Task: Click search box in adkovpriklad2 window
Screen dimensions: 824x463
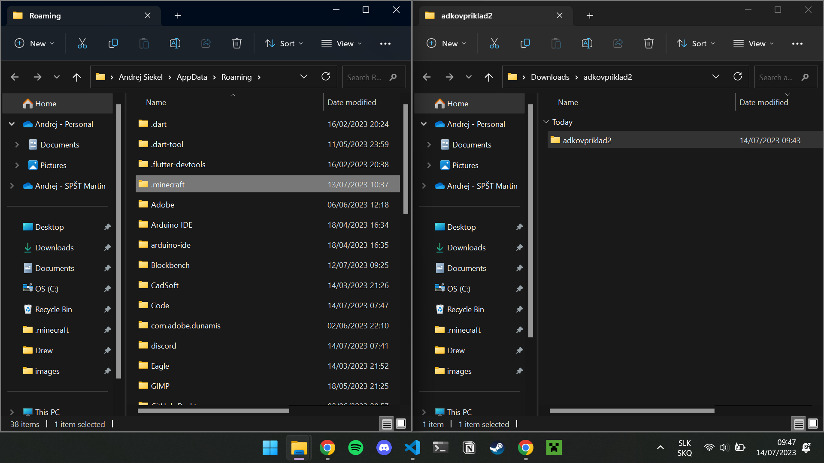Action: tap(786, 77)
